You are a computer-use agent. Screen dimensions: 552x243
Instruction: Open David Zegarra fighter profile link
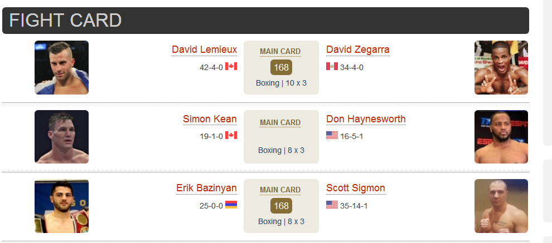point(357,49)
